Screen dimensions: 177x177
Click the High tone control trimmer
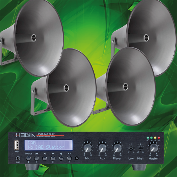140,148
